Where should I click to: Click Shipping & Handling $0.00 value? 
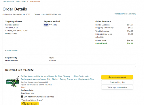click(x=130, y=28)
